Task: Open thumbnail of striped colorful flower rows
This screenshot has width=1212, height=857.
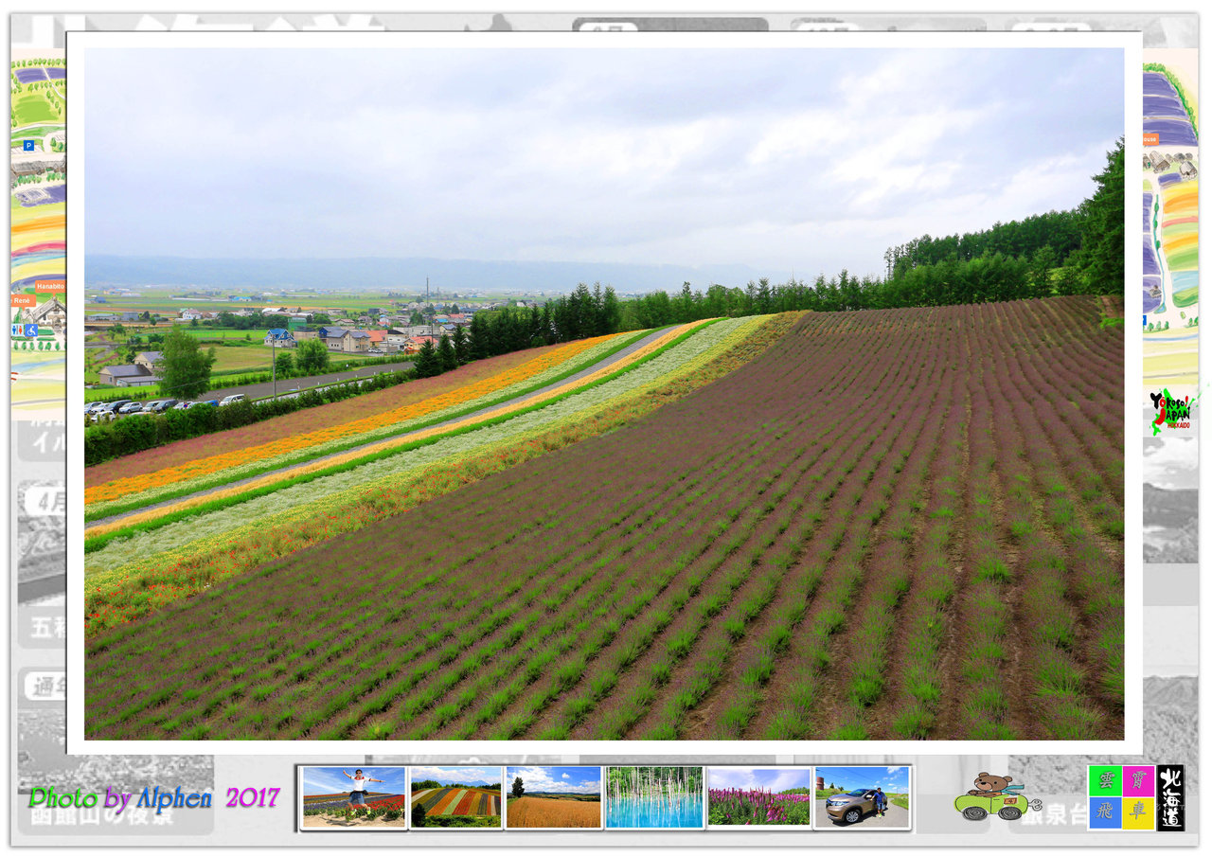Action: (x=455, y=797)
